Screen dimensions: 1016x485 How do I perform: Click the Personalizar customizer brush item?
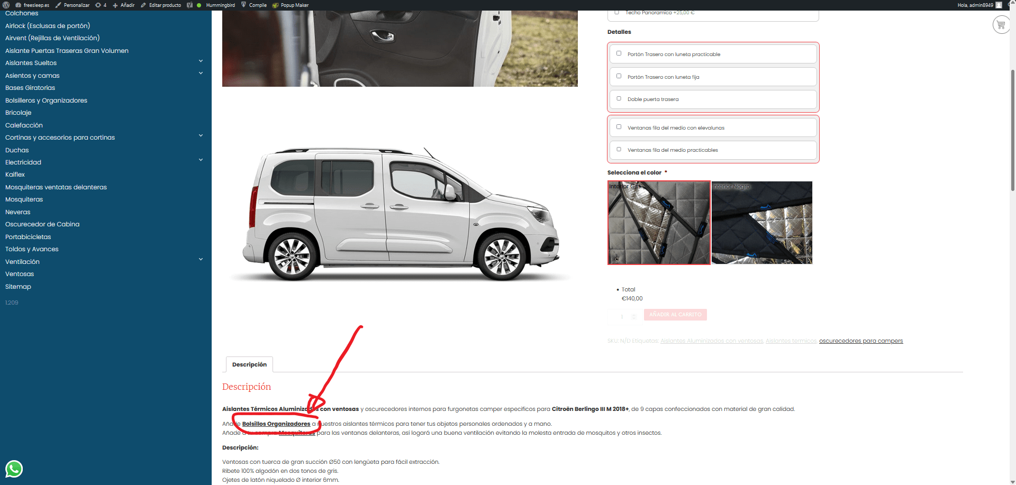[x=72, y=5]
